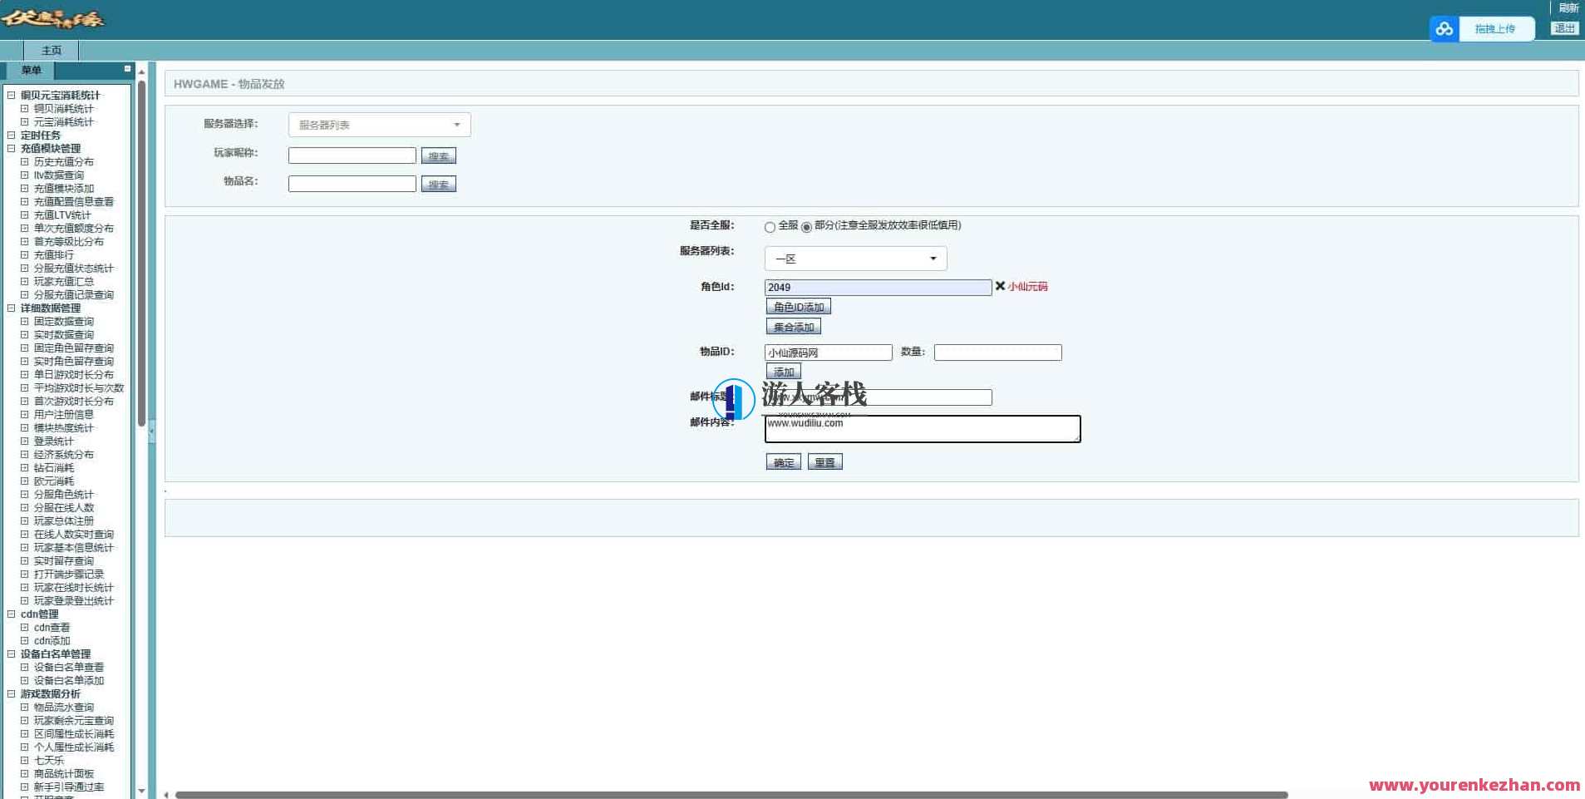This screenshot has width=1585, height=799.
Task: Collapse the cdn管理 tree node
Action: pos(12,614)
